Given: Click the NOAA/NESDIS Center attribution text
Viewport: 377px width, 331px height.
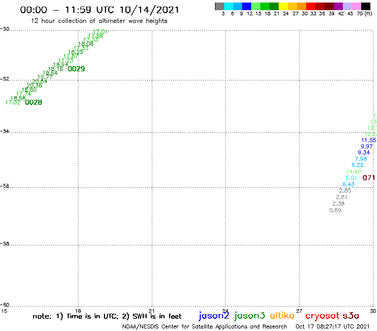Looking at the screenshot, I should point(205,326).
